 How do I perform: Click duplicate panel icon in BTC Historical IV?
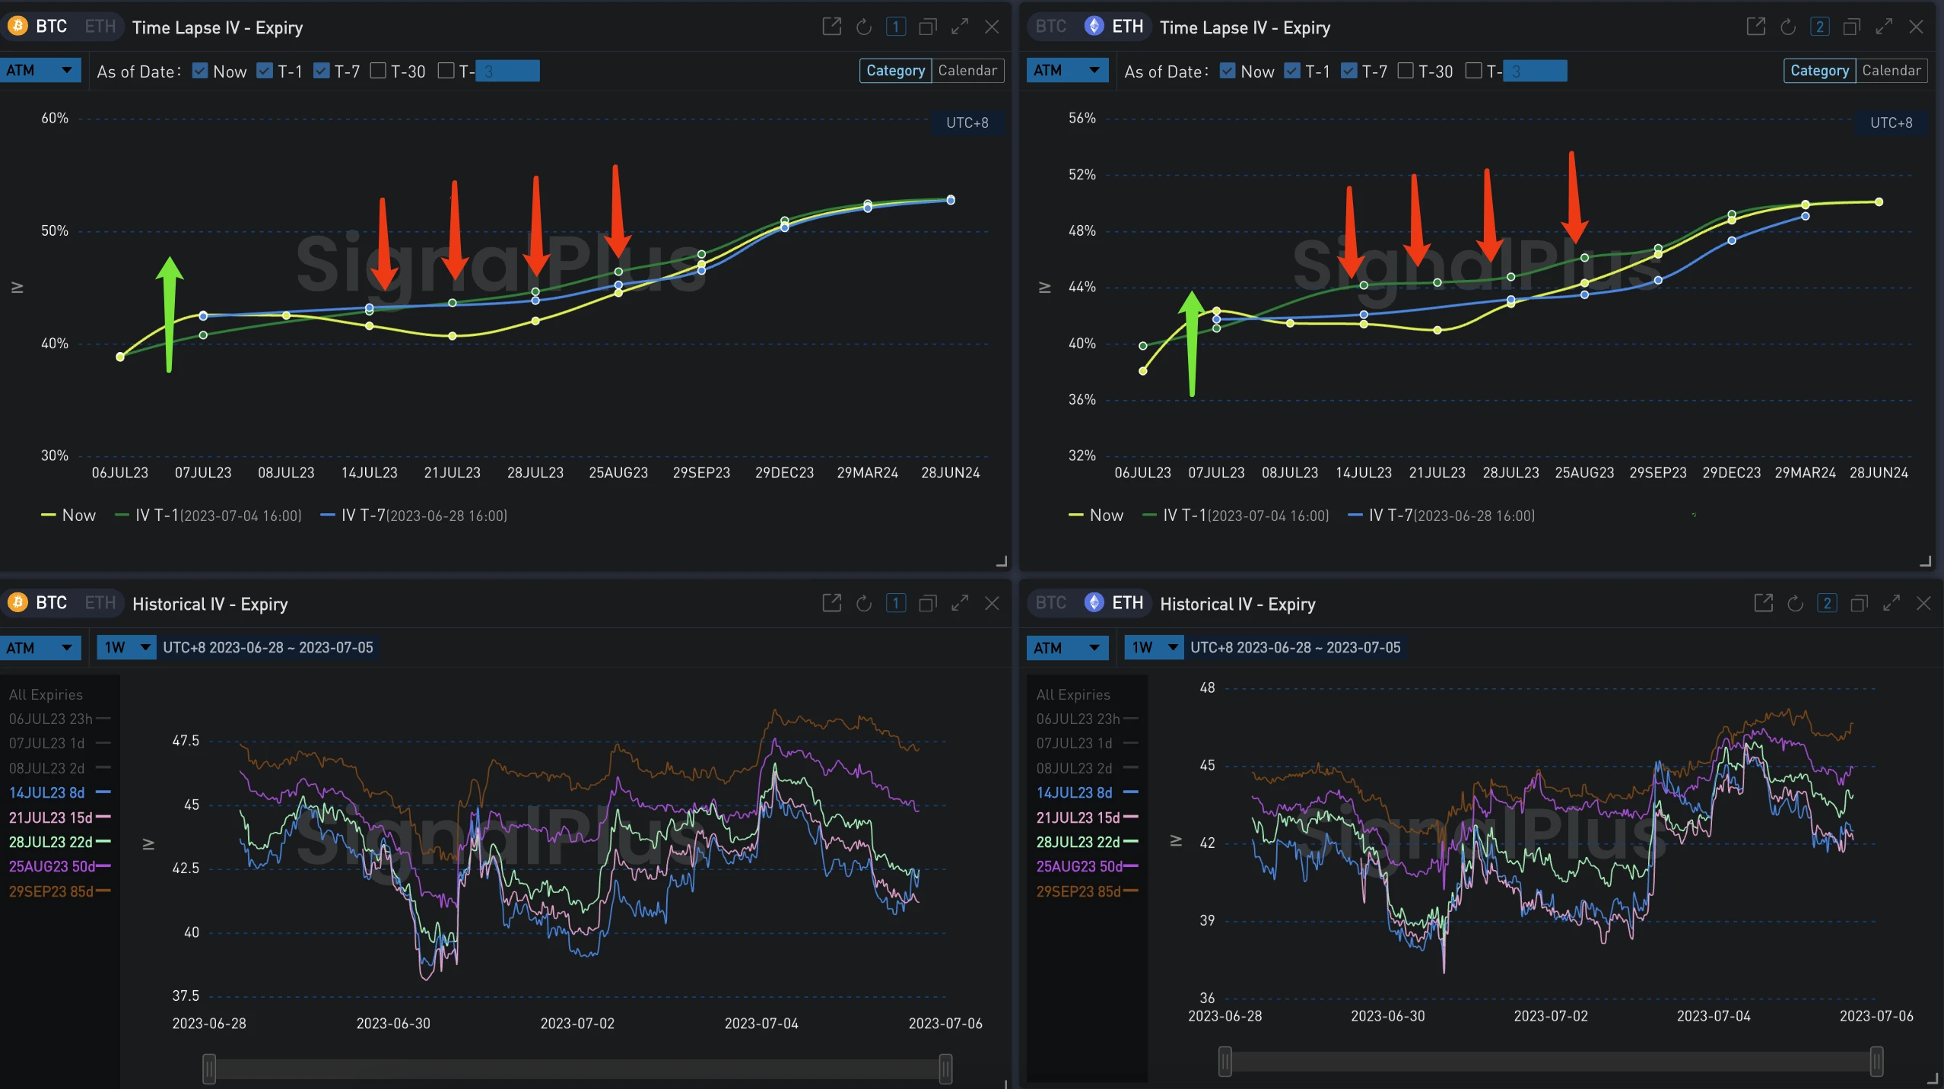[927, 603]
